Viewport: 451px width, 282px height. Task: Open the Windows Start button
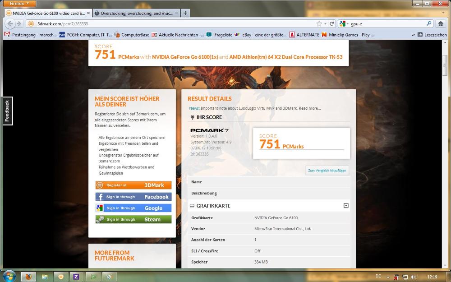pyautogui.click(x=9, y=276)
